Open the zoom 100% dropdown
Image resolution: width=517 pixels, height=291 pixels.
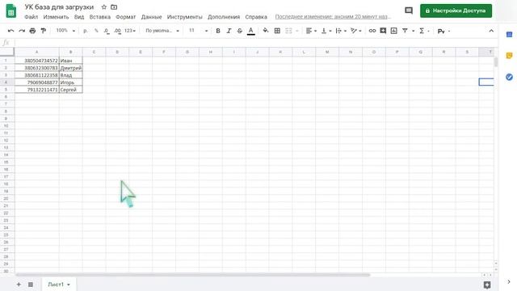[x=65, y=31]
